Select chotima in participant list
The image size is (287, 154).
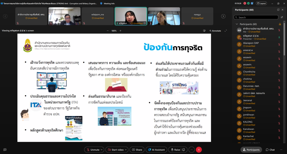click(x=259, y=80)
